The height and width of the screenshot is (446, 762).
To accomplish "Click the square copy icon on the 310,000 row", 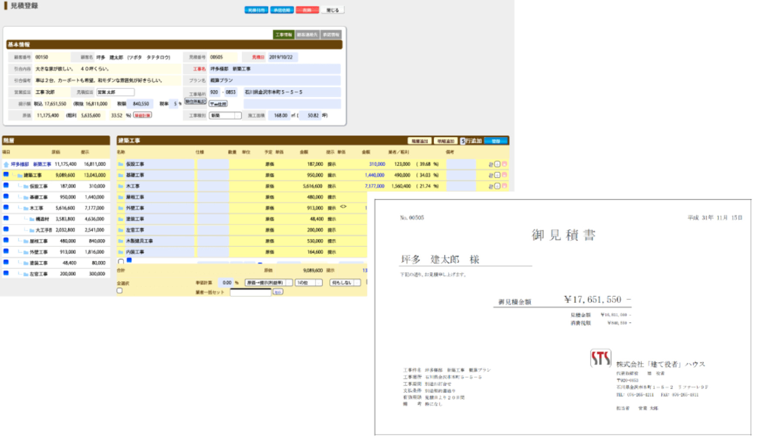I will pos(497,164).
